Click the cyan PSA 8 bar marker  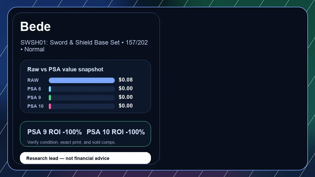click(50, 89)
